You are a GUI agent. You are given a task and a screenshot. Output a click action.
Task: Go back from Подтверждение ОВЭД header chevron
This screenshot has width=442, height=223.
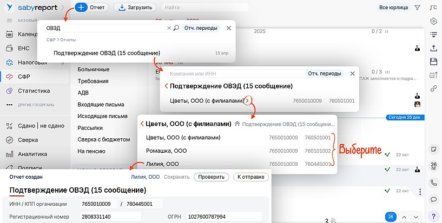click(166, 86)
